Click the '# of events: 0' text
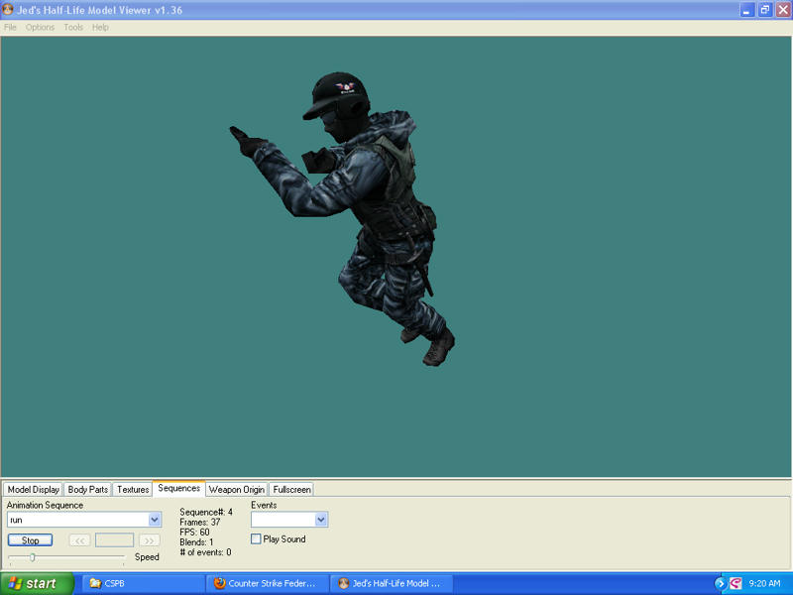 [x=205, y=552]
